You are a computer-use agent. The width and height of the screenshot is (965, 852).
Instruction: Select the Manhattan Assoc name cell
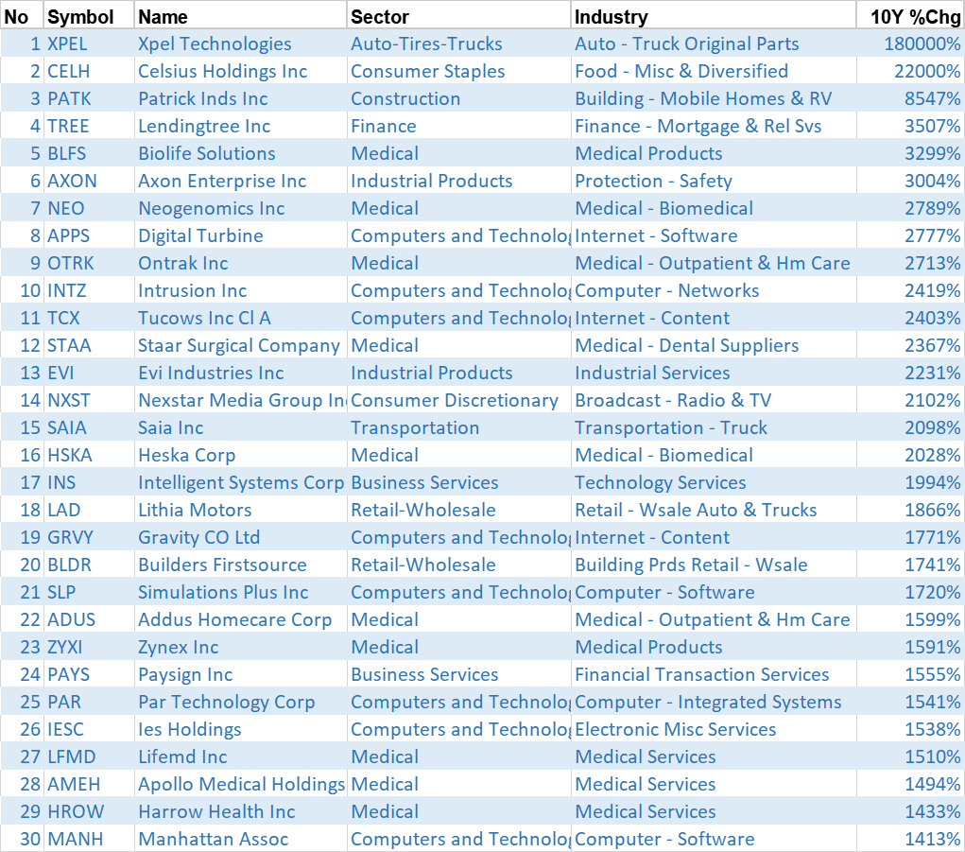click(240, 839)
